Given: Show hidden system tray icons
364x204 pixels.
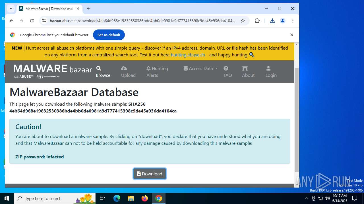Looking at the screenshot, I should [307, 198].
